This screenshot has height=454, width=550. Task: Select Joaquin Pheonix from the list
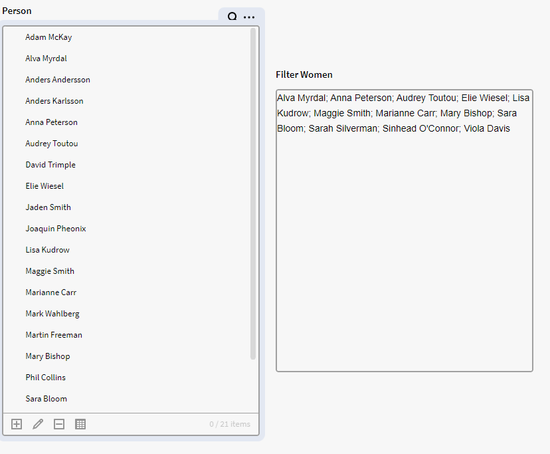click(x=56, y=229)
